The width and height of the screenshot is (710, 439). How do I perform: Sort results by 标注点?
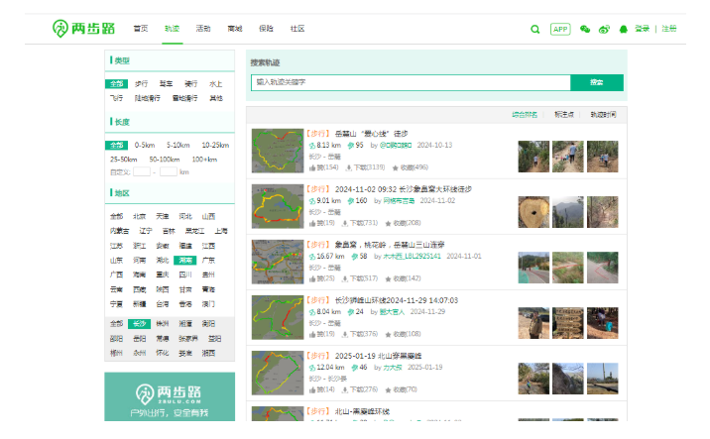[x=564, y=115]
